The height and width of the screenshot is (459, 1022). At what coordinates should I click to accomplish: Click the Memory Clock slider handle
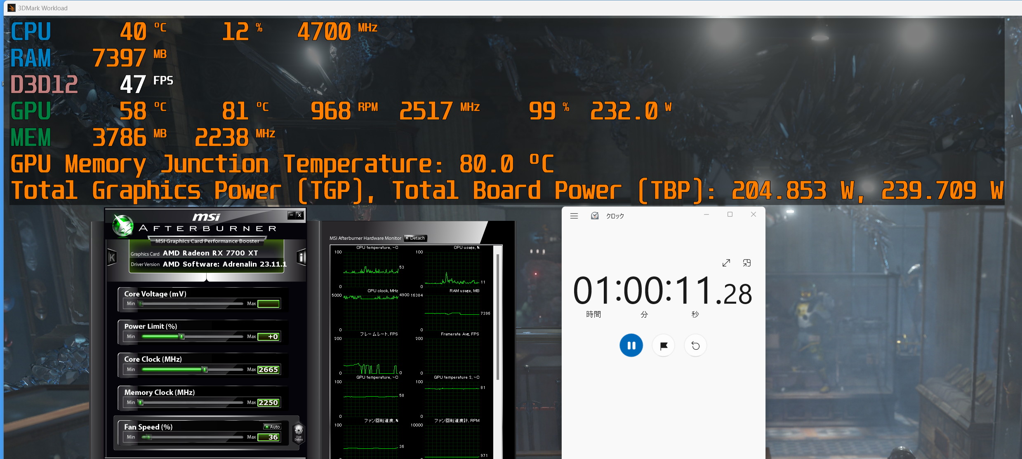point(141,403)
